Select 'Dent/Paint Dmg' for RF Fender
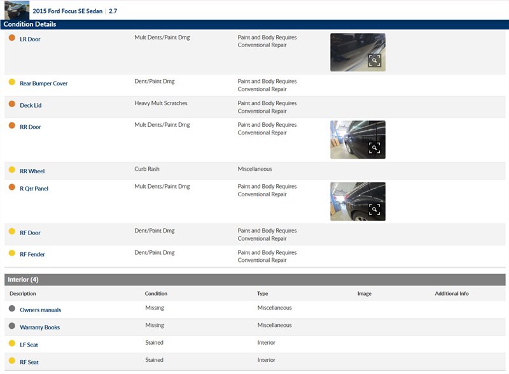509x374 pixels. 155,252
